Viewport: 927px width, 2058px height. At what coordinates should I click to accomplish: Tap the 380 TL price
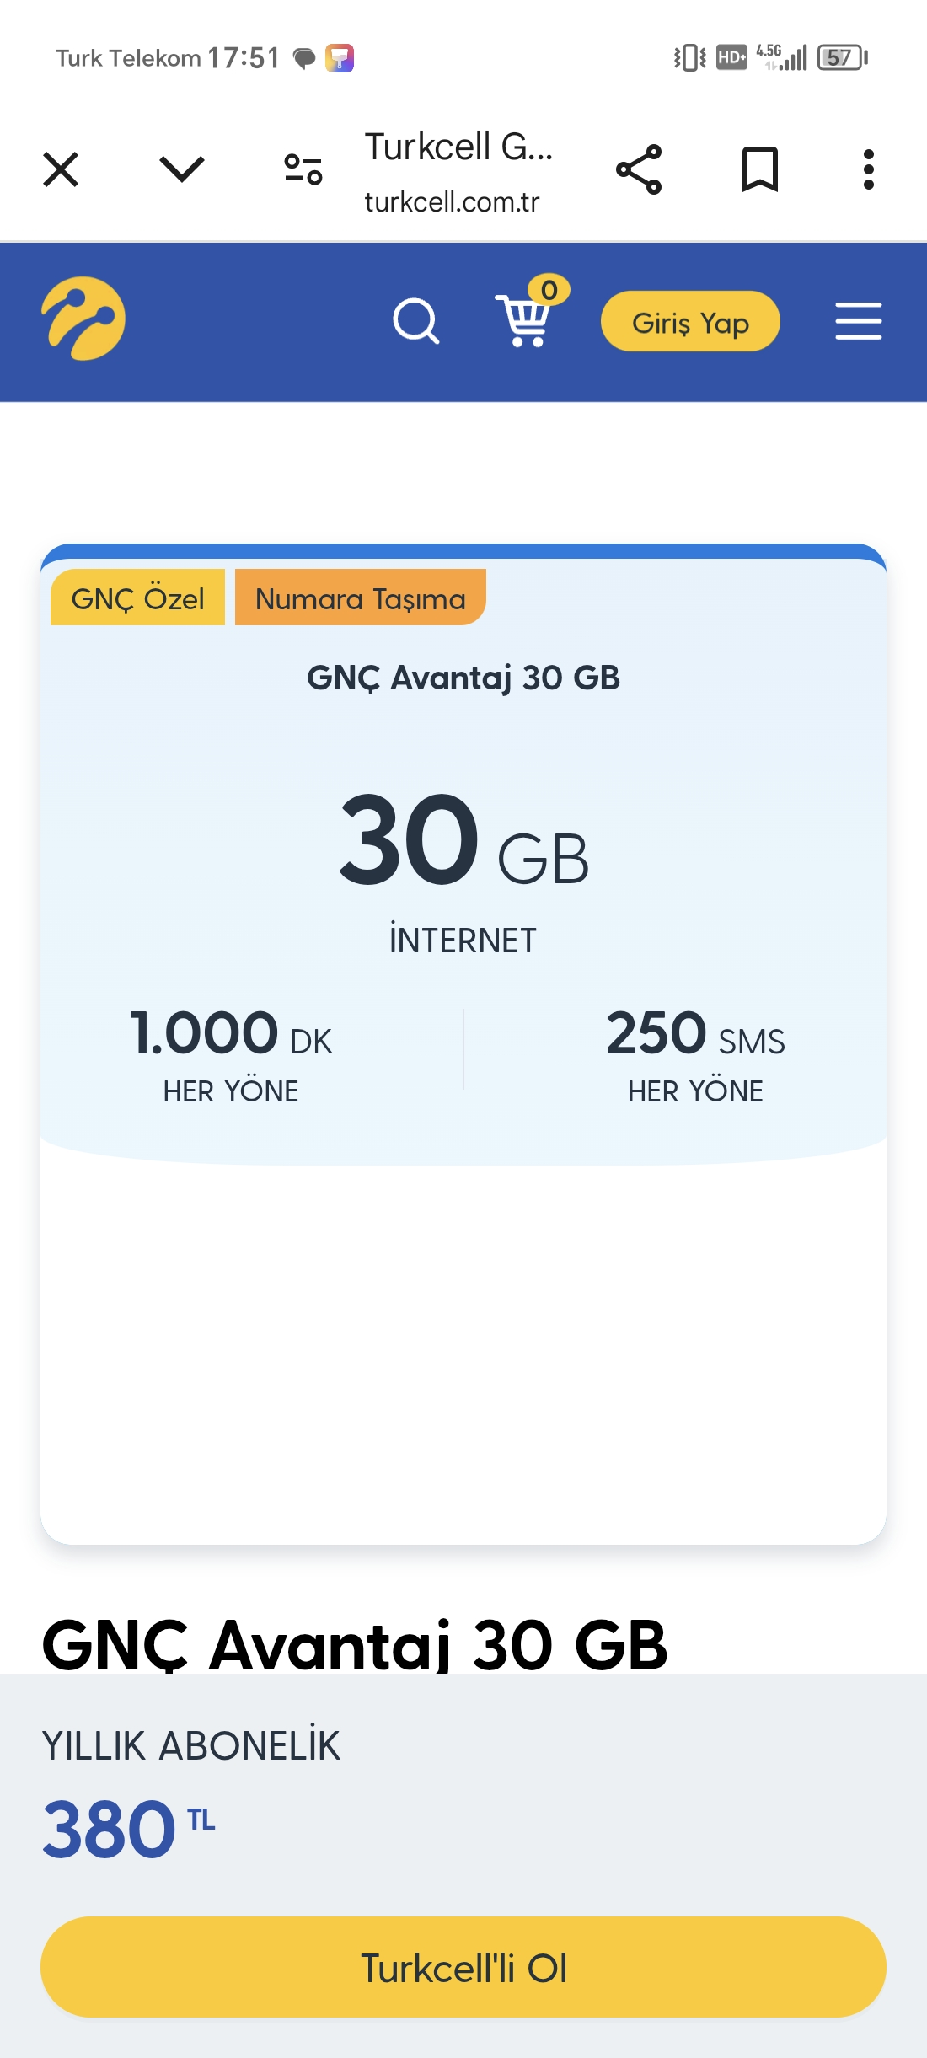tap(128, 1829)
